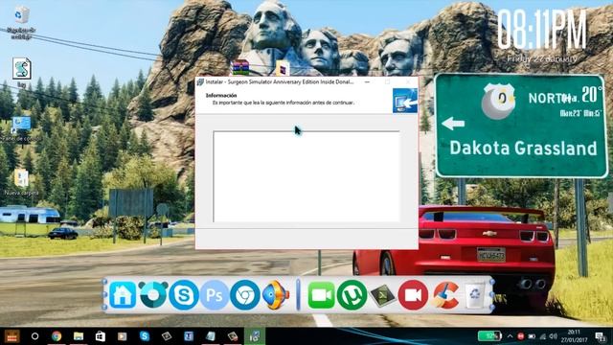Image resolution: width=613 pixels, height=345 pixels.
Task: Click the orange fish icon in the dock
Action: (x=276, y=295)
